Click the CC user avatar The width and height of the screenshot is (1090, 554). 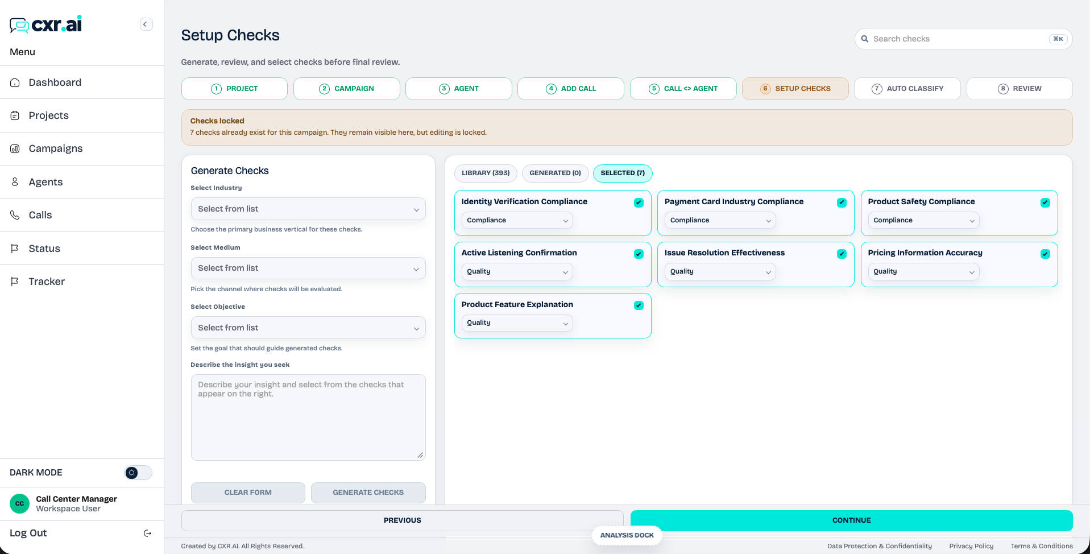click(20, 503)
